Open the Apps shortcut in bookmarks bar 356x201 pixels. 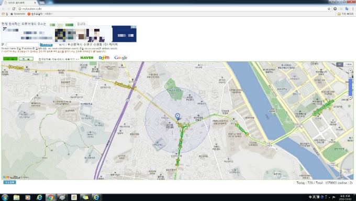point(5,14)
